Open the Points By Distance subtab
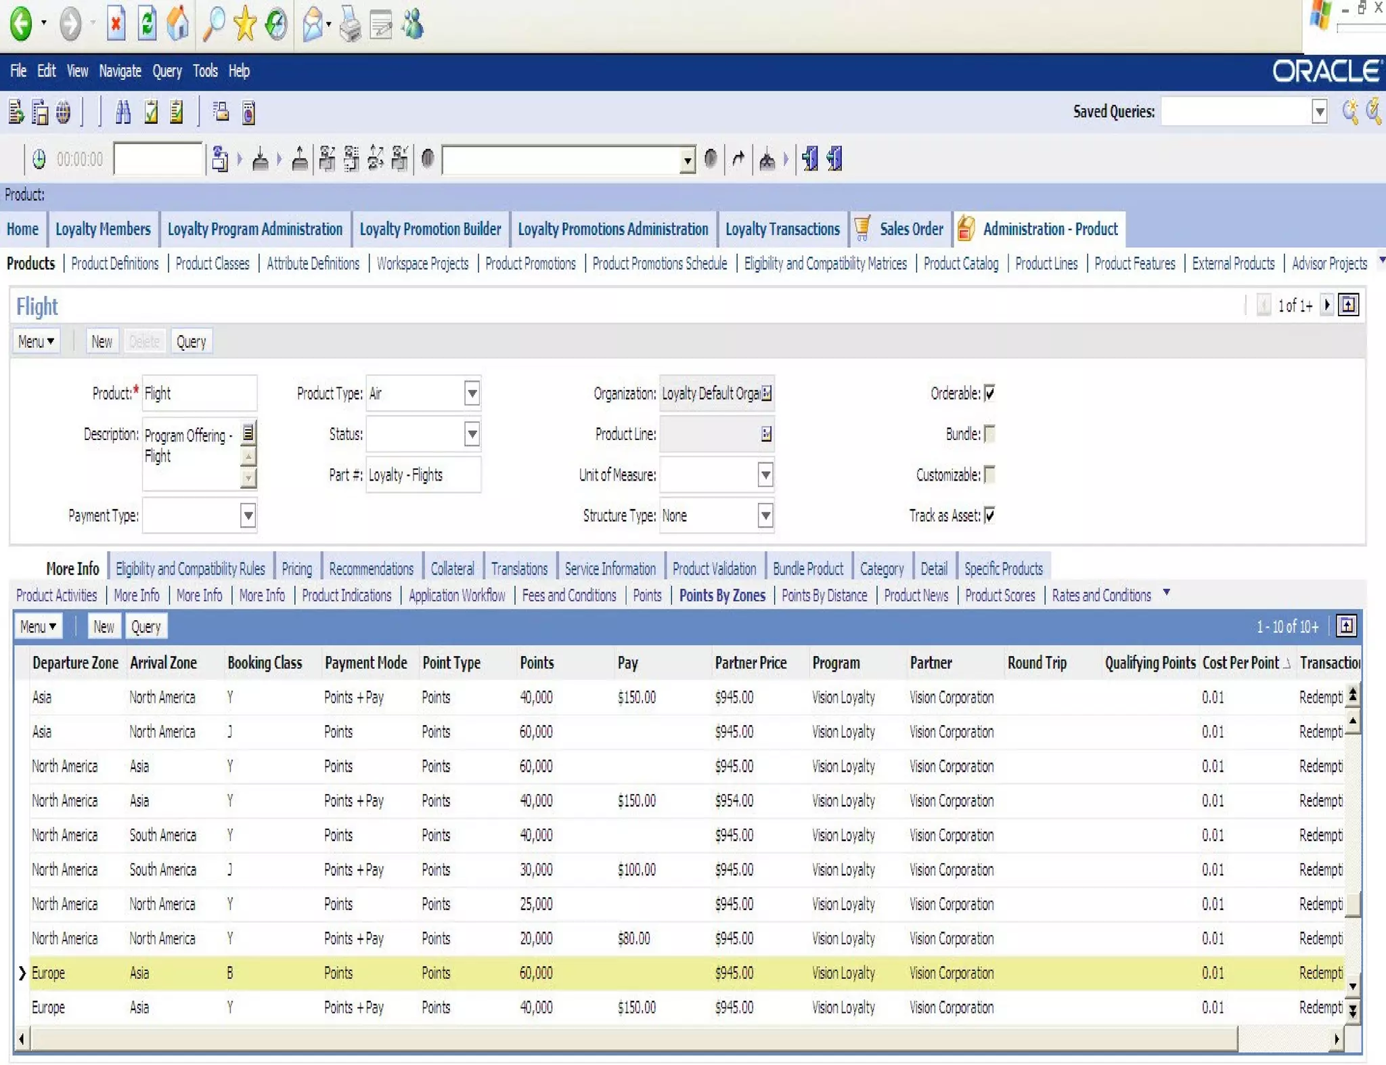The image size is (1386, 1065). [x=824, y=595]
